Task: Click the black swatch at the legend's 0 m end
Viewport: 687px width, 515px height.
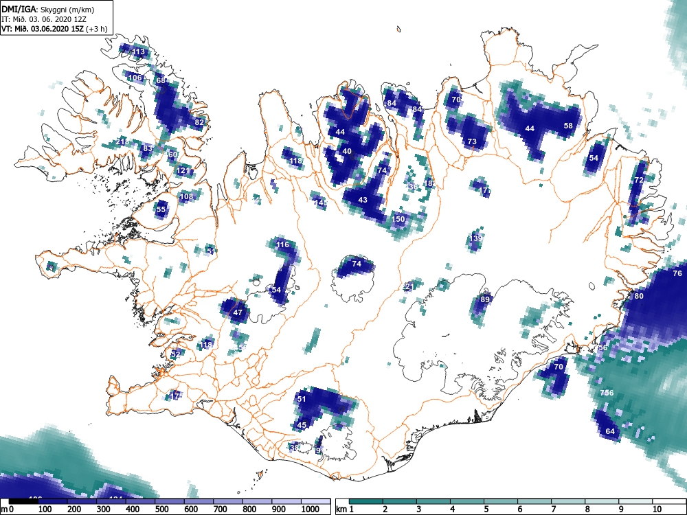Action: 23,501
